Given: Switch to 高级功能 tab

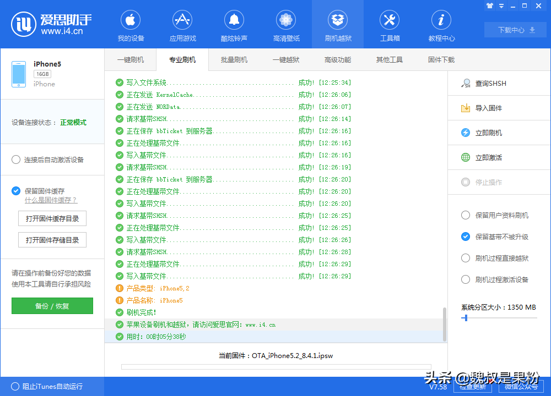Looking at the screenshot, I should (338, 60).
